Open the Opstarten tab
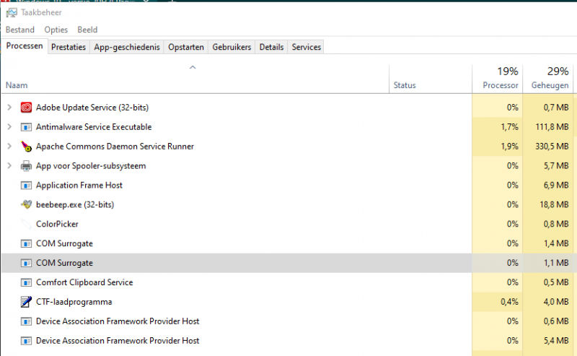The image size is (577, 356). (185, 47)
